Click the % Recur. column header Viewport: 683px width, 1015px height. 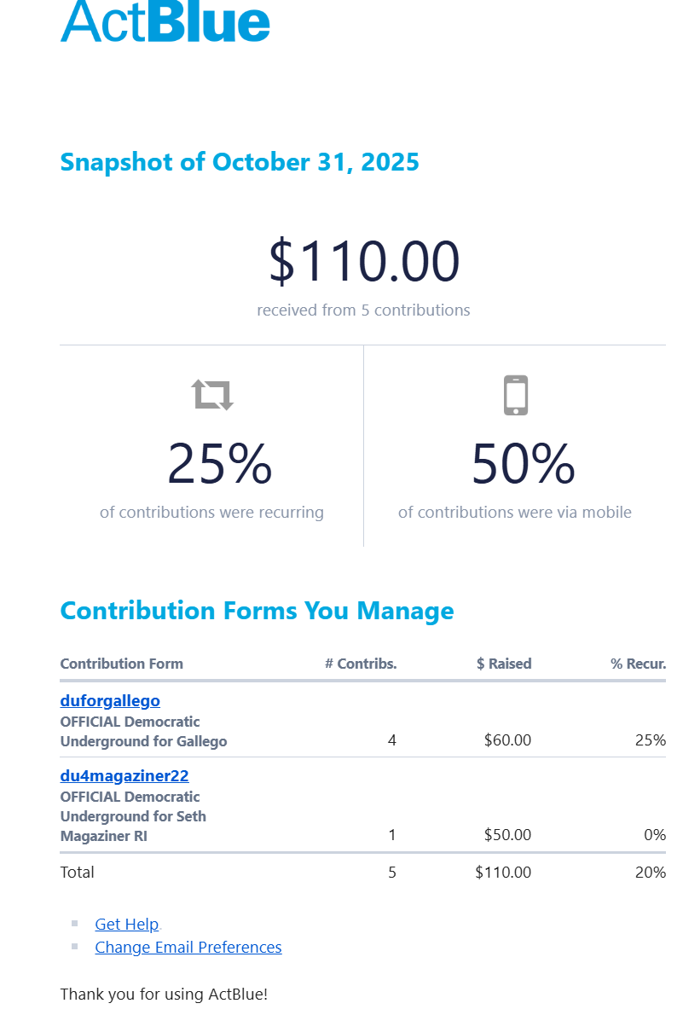coord(638,664)
